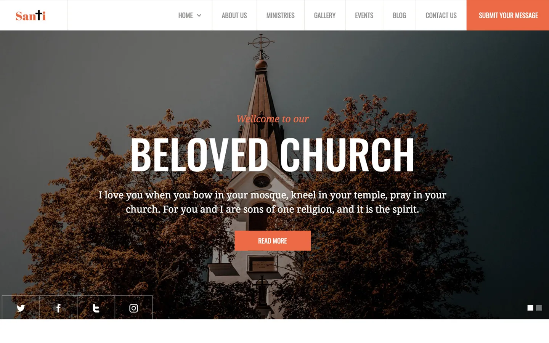Open the Events menu item

[x=364, y=15]
